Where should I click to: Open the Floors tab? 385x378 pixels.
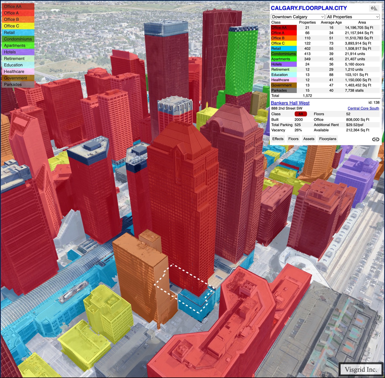[x=293, y=139]
